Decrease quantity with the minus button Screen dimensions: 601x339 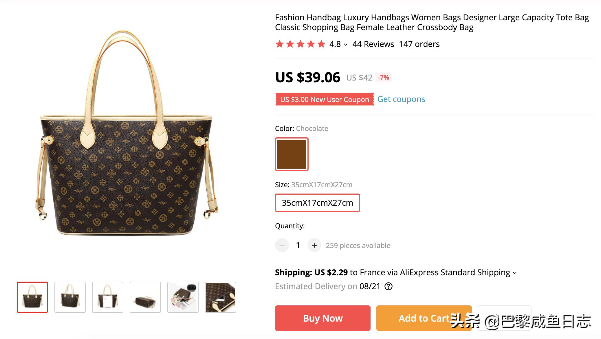[282, 245]
